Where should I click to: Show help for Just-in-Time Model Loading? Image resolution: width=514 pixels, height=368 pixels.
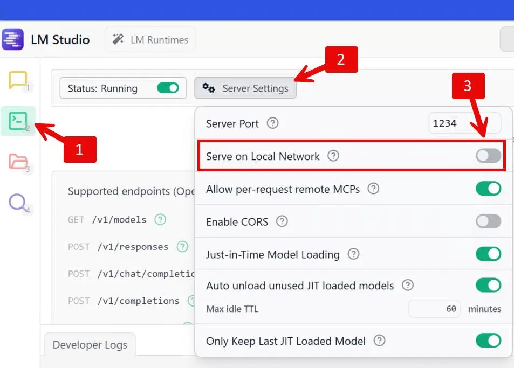pyautogui.click(x=353, y=254)
